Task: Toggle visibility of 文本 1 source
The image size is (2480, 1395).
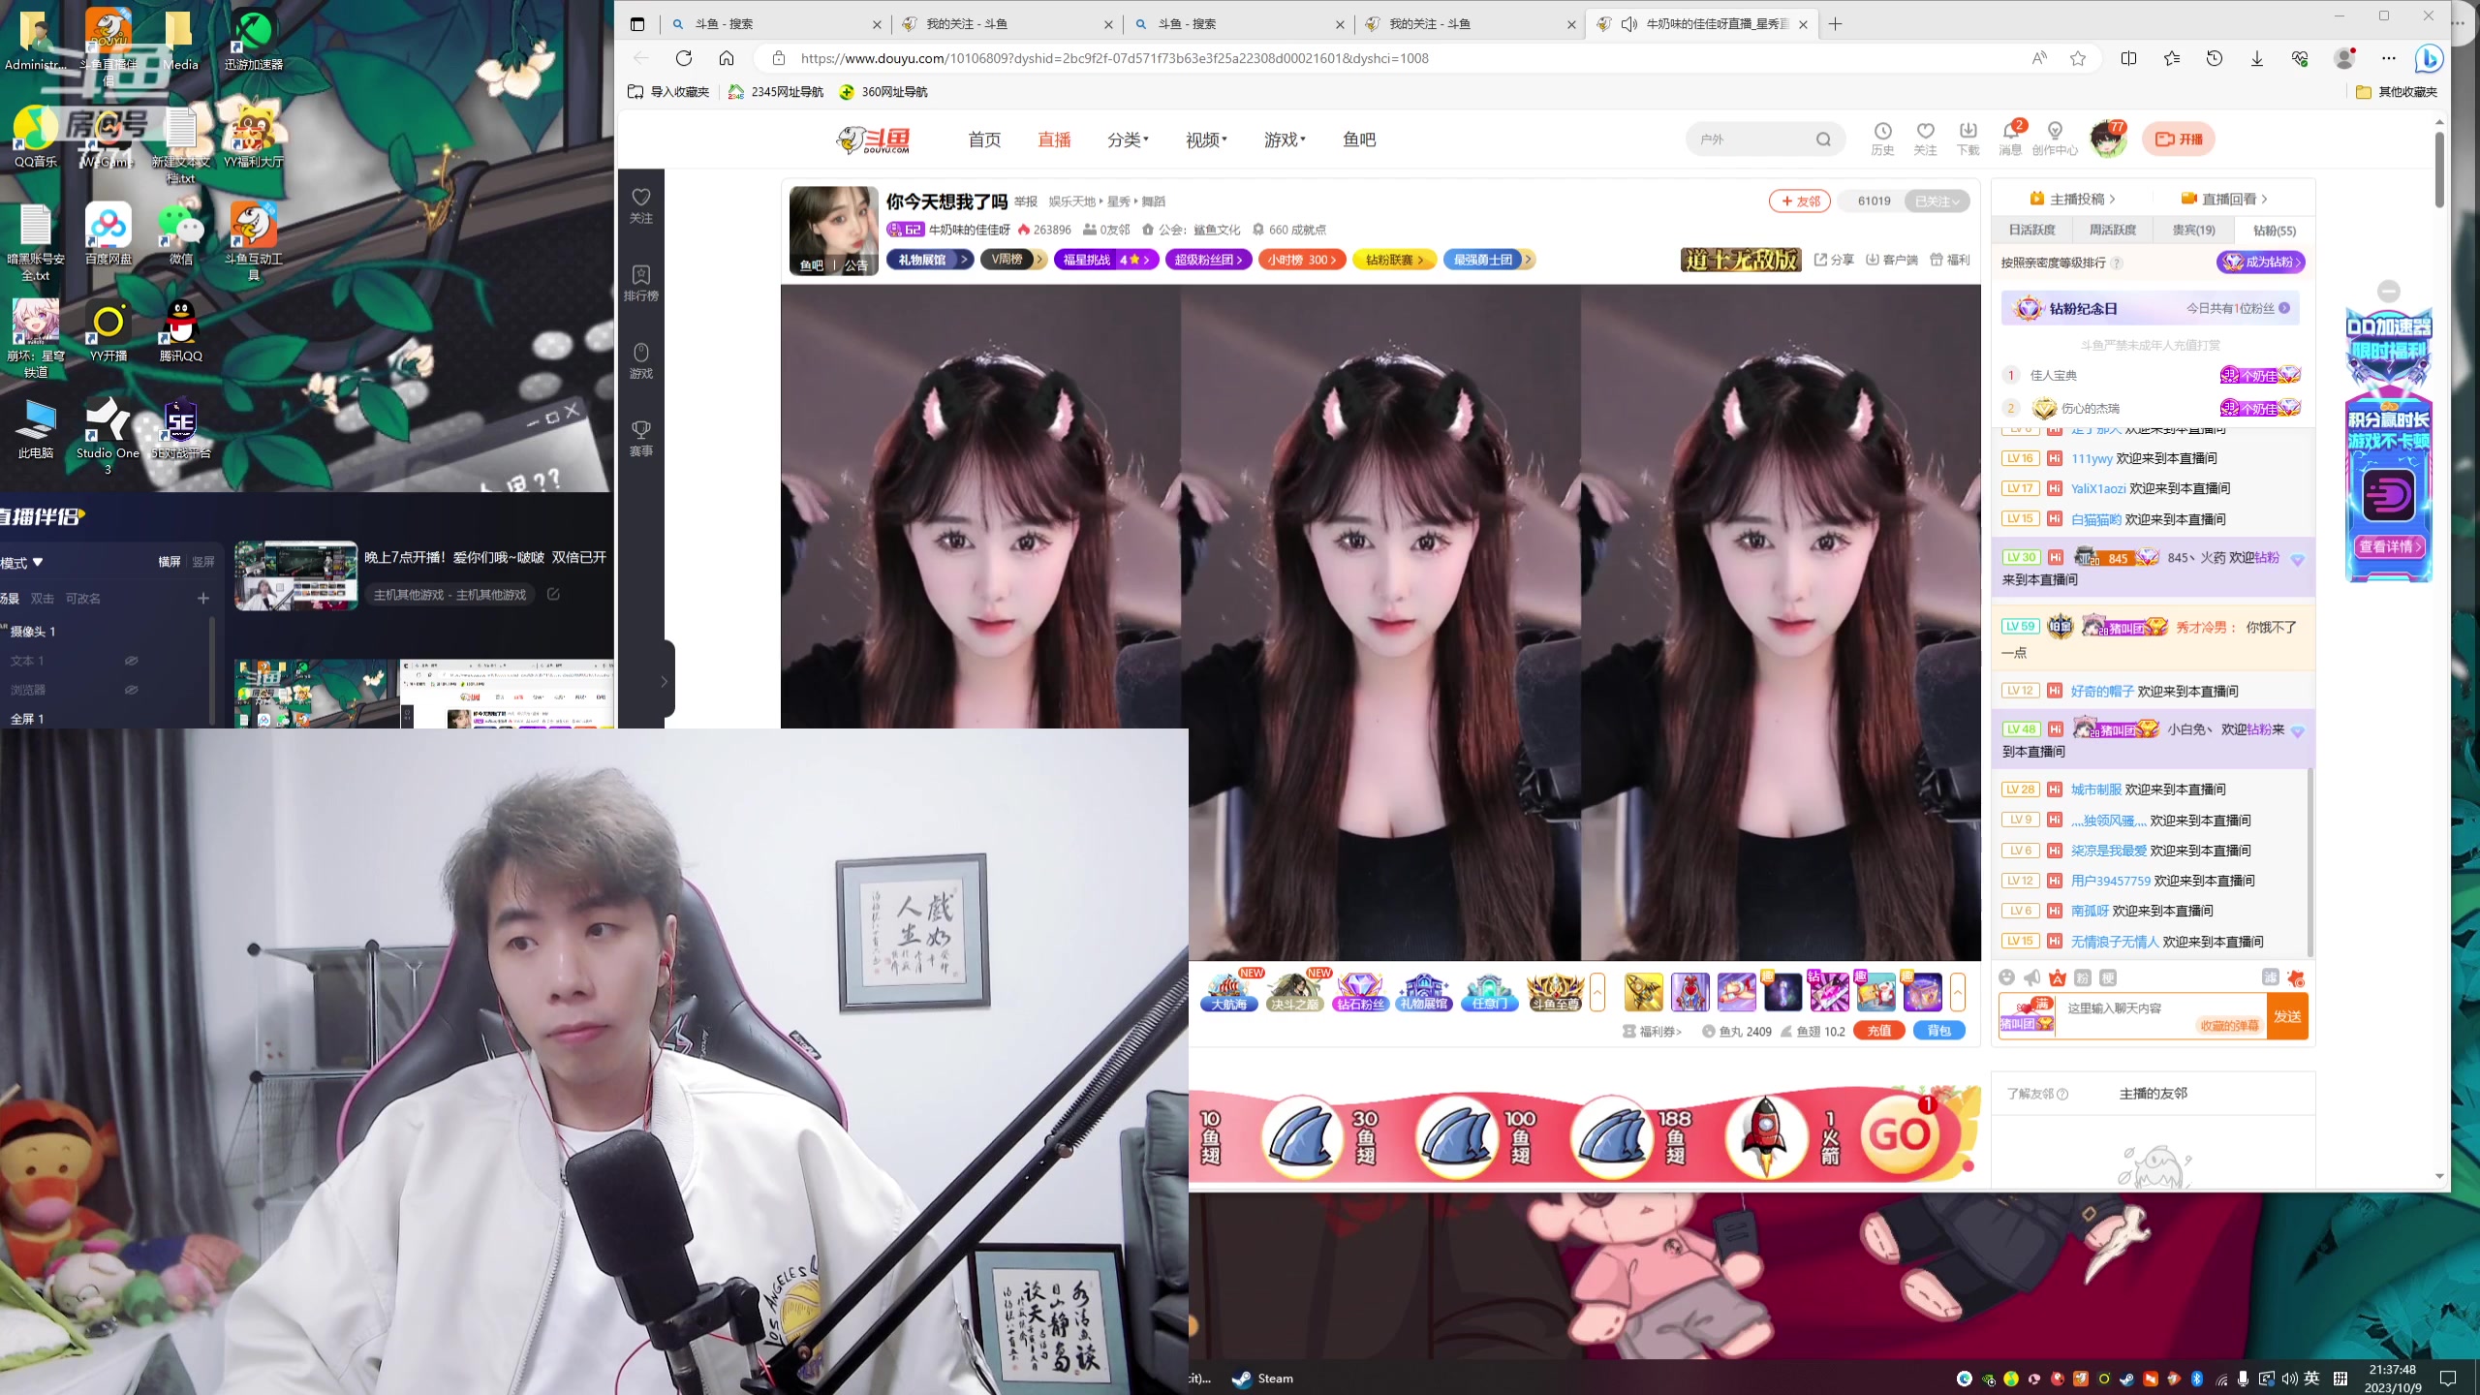Action: click(x=131, y=661)
